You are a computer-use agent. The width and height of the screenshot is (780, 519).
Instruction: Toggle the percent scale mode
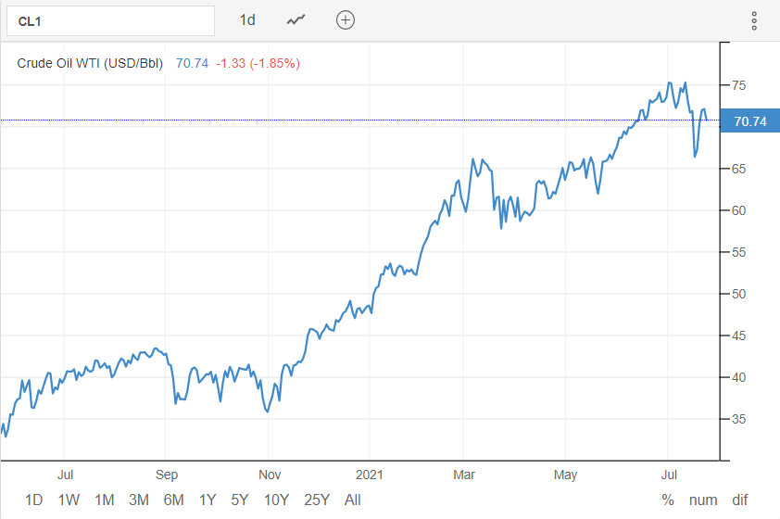click(668, 500)
